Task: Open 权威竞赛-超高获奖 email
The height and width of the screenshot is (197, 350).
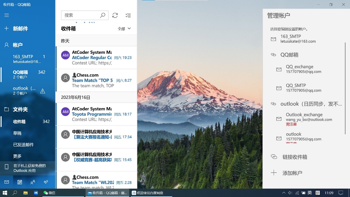Action: pyautogui.click(x=96, y=160)
